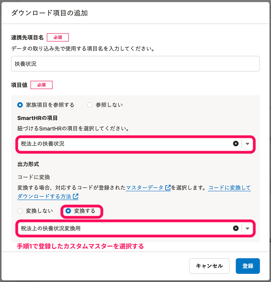Click the 連携先項目名 text field
The image size is (271, 282).
(x=135, y=64)
